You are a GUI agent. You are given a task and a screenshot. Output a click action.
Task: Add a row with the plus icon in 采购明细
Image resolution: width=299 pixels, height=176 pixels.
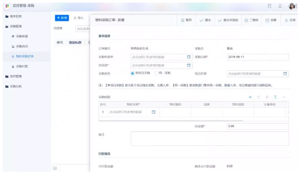(250, 97)
